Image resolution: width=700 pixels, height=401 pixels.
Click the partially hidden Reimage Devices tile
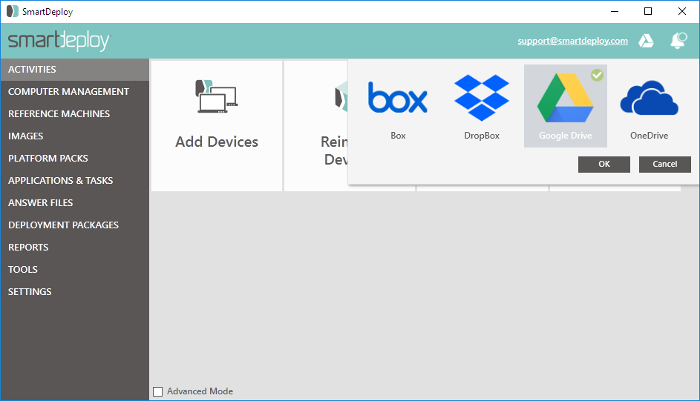click(x=316, y=126)
